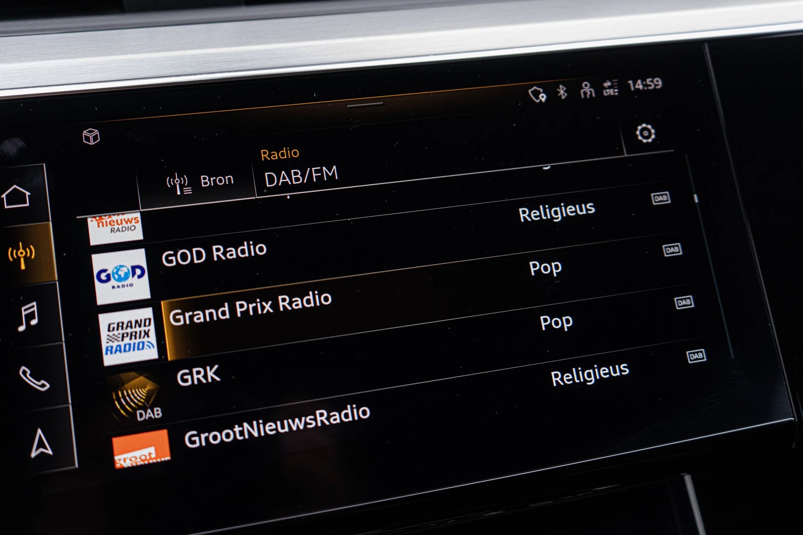Select the DAB/FM radio tab
The height and width of the screenshot is (535, 803).
click(x=301, y=176)
